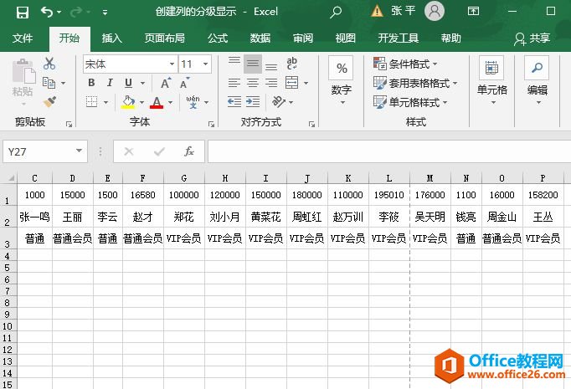This screenshot has height=389, width=571.
Task: Open the Name Box dropdown arrow
Action: 80,151
